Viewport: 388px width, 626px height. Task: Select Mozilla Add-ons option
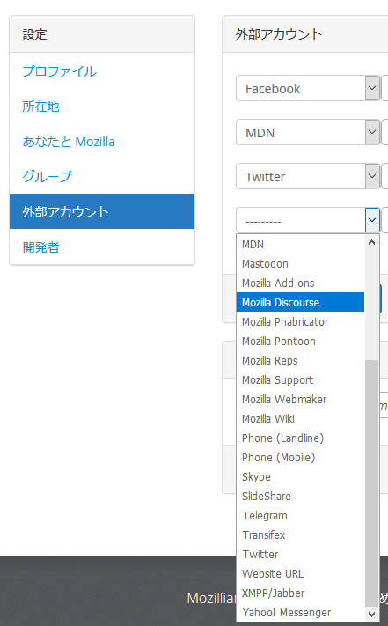(x=300, y=283)
